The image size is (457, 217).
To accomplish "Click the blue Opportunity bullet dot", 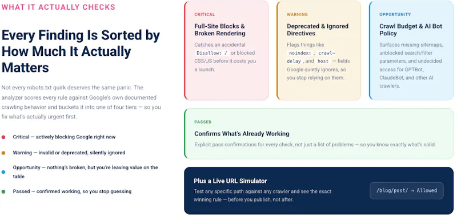I will [3, 172].
